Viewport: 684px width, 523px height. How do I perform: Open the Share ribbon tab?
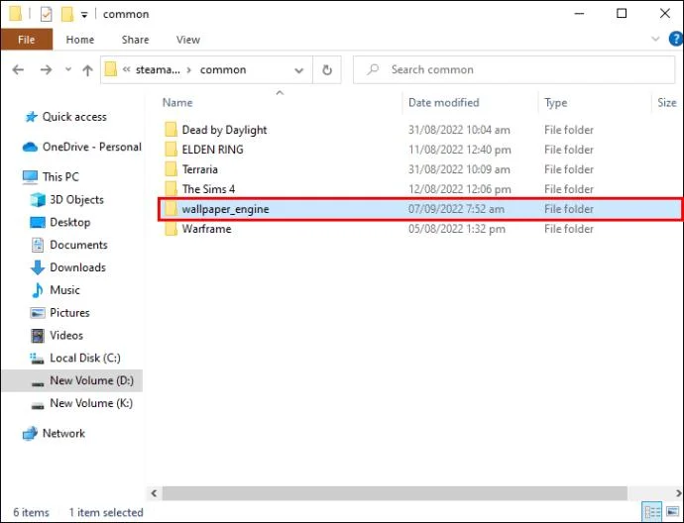tap(135, 40)
